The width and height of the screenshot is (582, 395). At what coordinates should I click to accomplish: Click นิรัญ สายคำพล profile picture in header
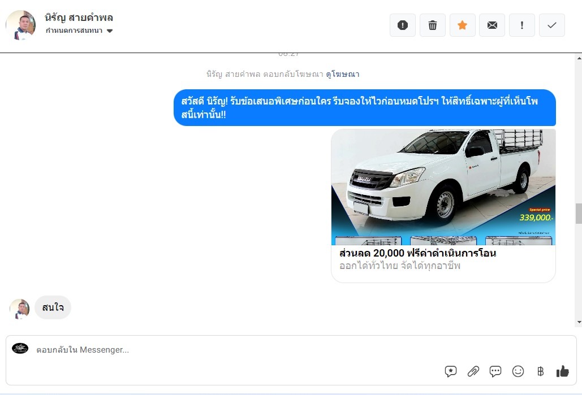pyautogui.click(x=21, y=25)
